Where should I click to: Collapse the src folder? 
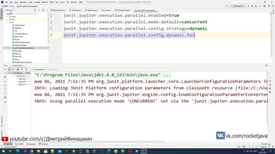[7, 22]
